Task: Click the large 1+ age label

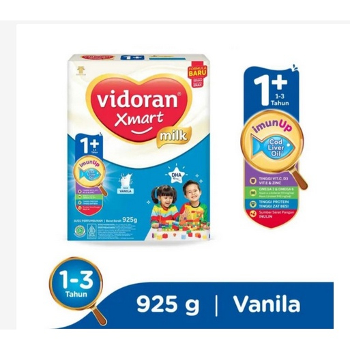Action: click(x=271, y=89)
